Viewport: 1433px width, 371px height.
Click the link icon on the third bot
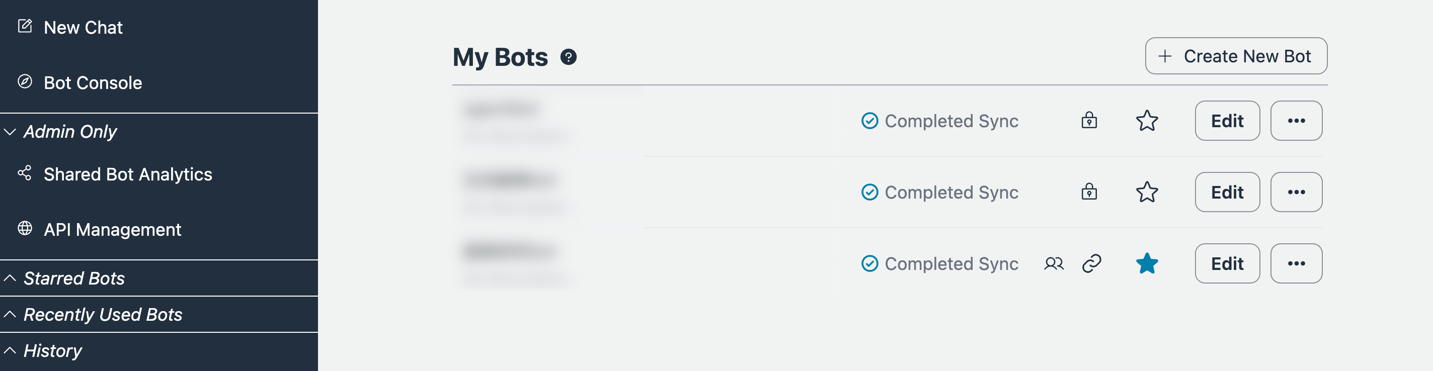(1091, 263)
